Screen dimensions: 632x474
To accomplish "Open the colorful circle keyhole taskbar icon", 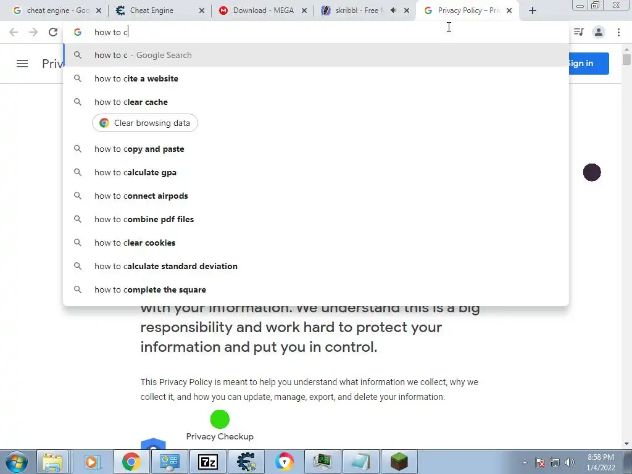I will pyautogui.click(x=285, y=462).
